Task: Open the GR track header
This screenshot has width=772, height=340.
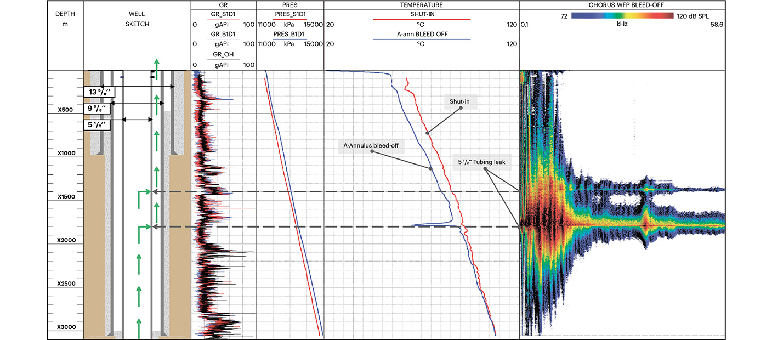Action: (x=223, y=4)
